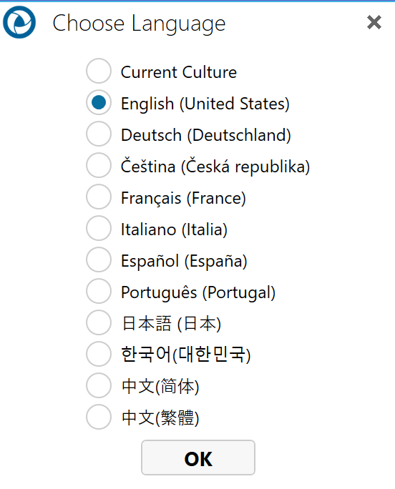
Task: Select the Current Culture radio button
Action: point(99,71)
